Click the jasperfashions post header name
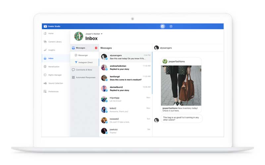The width and height of the screenshot is (265, 165). [x=177, y=62]
